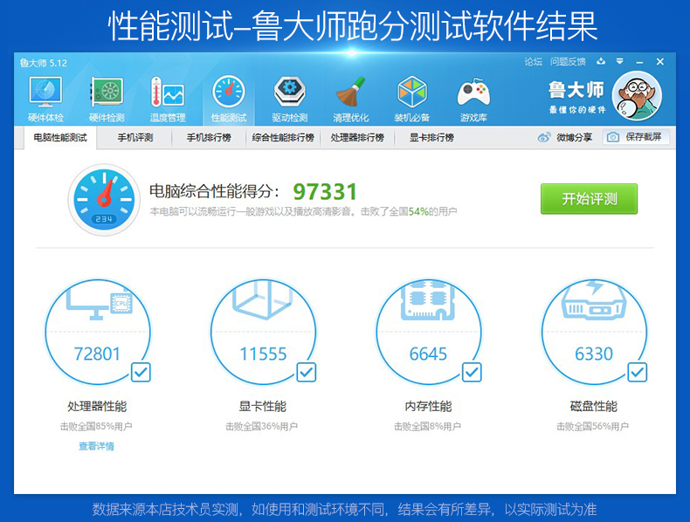Open 硬件检测 hardware detection icon
This screenshot has height=522, width=690.
(x=107, y=93)
